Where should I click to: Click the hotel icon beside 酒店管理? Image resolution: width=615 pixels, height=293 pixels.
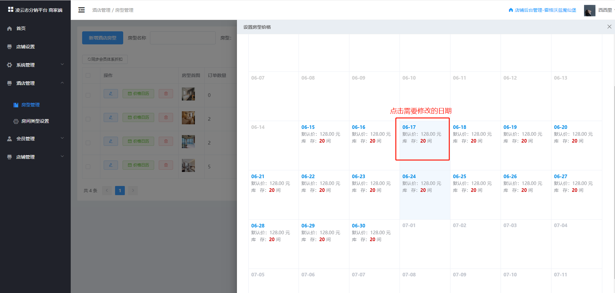tap(9, 83)
